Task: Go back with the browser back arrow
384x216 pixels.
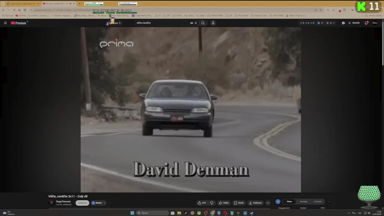Action: [x=3, y=10]
